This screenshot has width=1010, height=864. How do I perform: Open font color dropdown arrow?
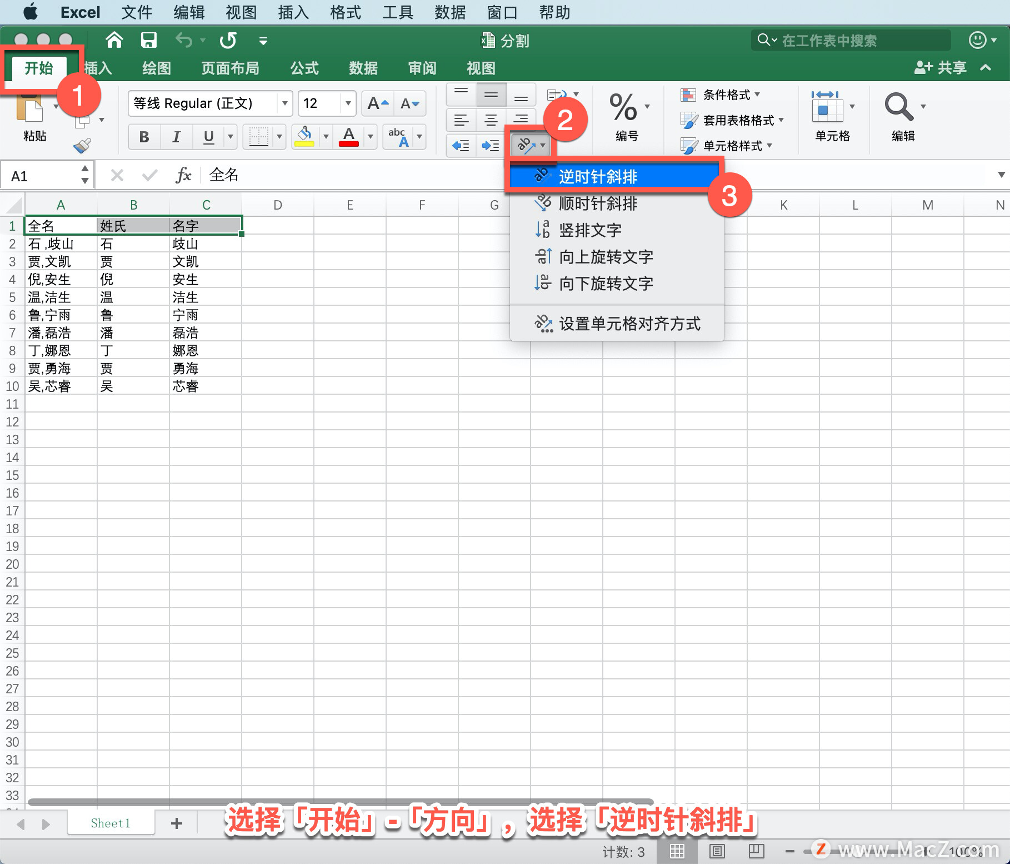371,137
